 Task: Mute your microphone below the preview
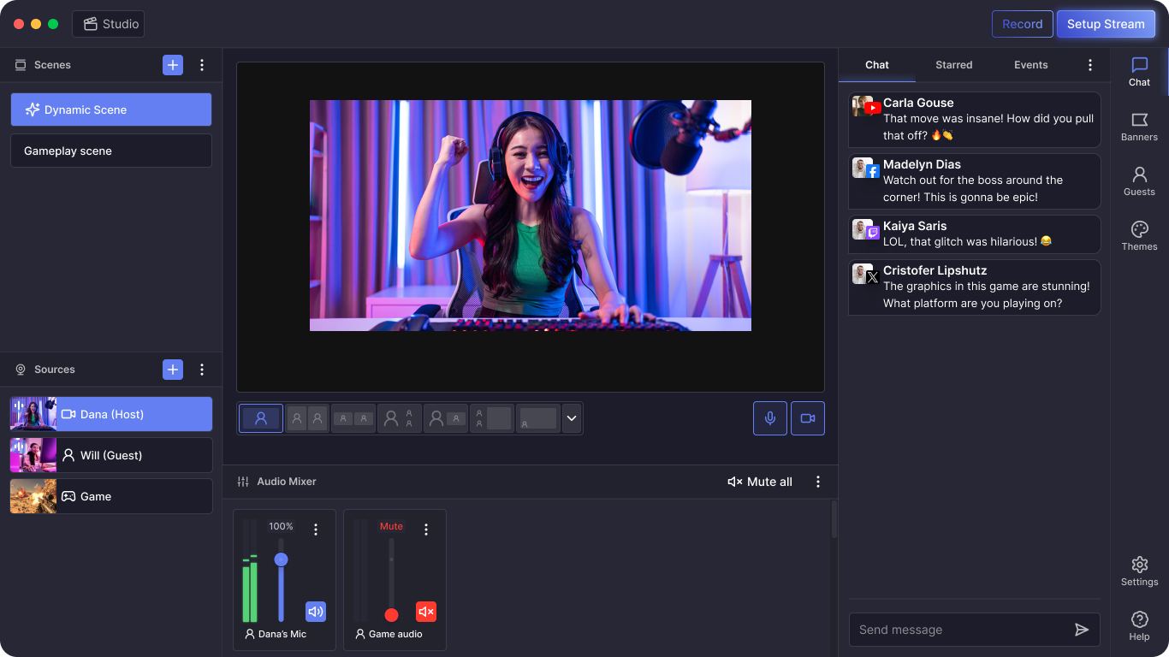click(769, 417)
